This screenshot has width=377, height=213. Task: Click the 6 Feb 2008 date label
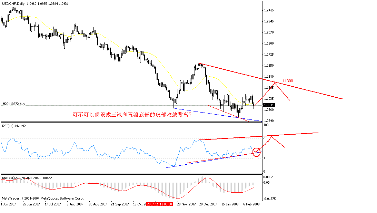coord(251,204)
